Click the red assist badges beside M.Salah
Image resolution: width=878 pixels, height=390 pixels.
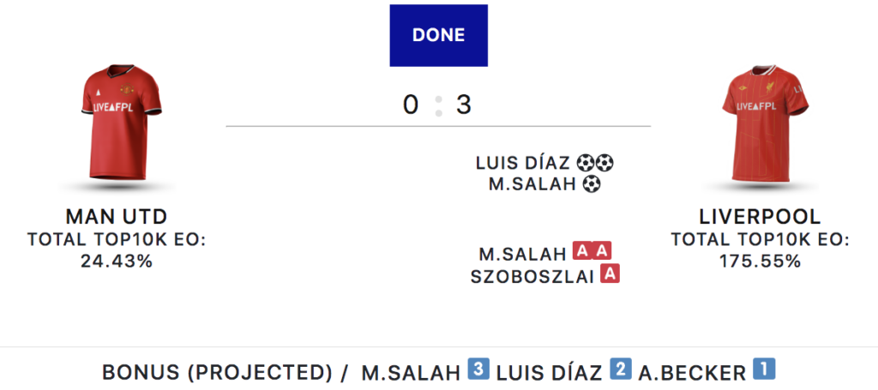click(x=592, y=252)
